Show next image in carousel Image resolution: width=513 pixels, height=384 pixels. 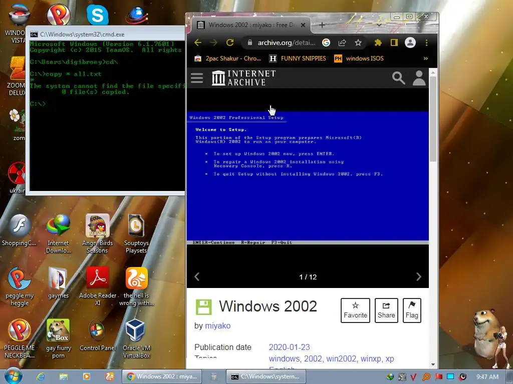click(x=418, y=277)
